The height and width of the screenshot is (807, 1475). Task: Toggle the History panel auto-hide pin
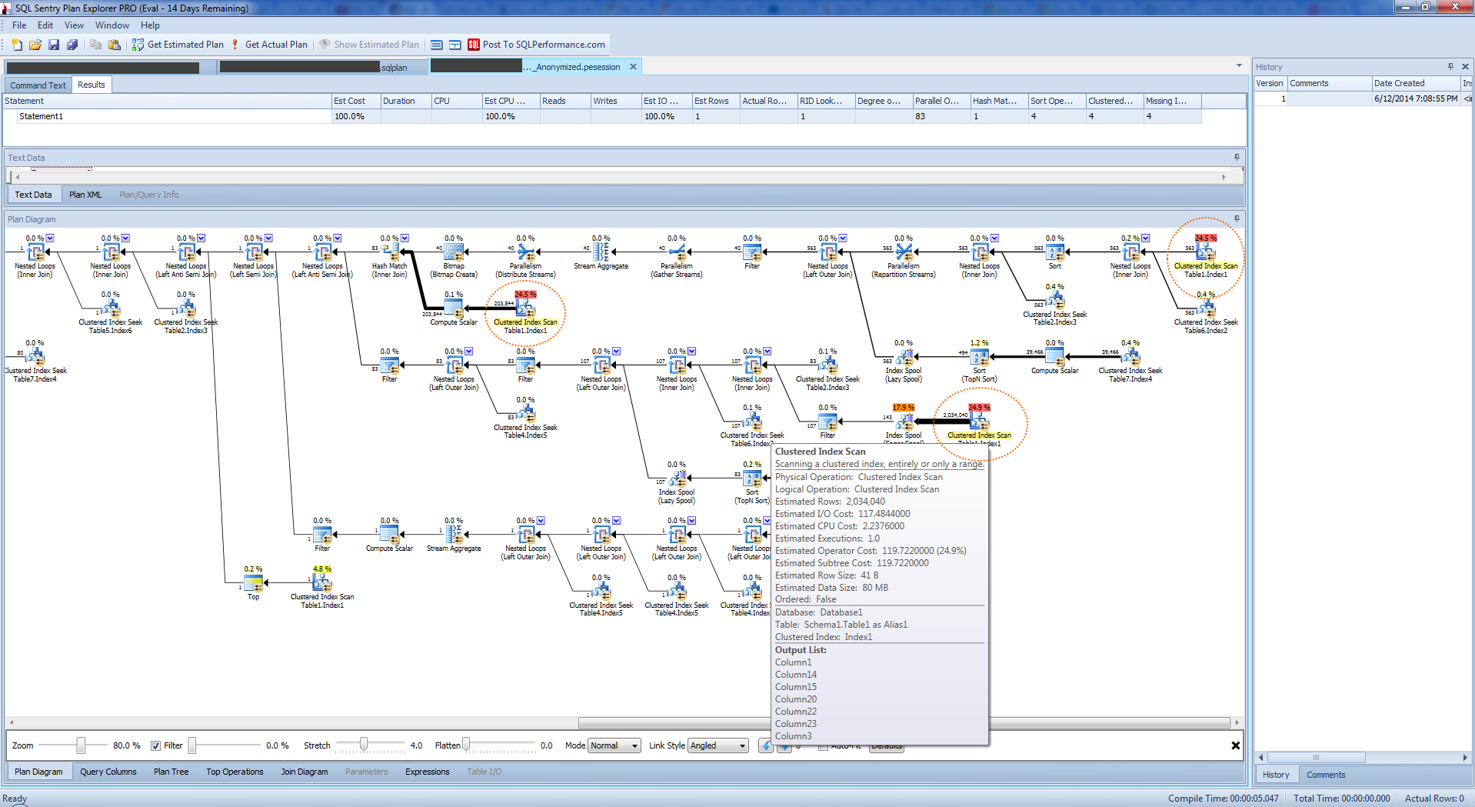coord(1450,67)
